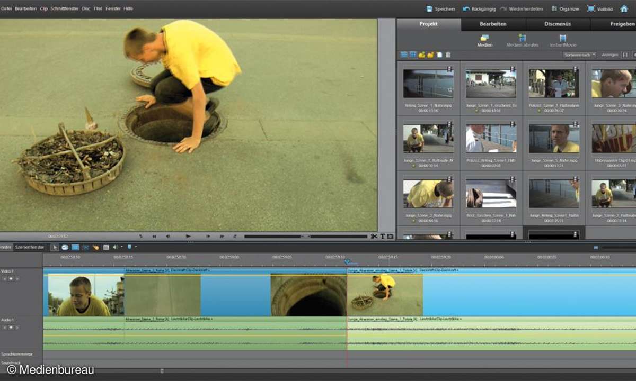The image size is (636, 381).
Task: Open the Szenenfenster tab
Action: (30, 247)
